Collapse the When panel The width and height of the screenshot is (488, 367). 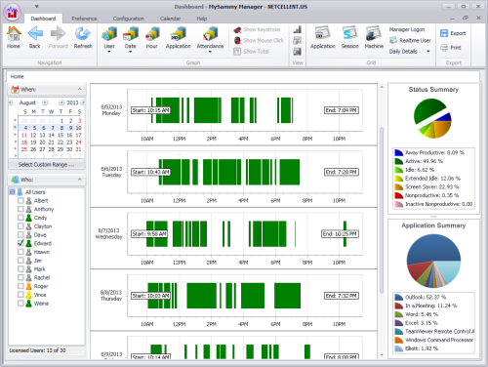(x=80, y=89)
